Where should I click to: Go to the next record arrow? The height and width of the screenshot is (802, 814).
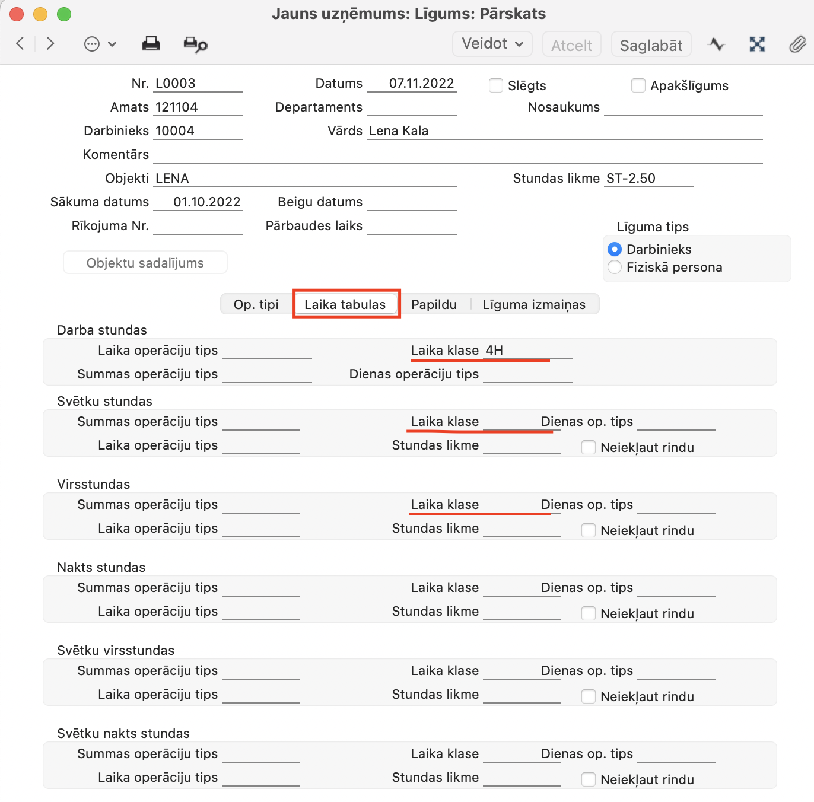click(50, 43)
